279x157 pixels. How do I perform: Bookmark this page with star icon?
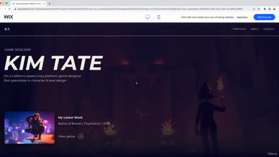pos(259,9)
